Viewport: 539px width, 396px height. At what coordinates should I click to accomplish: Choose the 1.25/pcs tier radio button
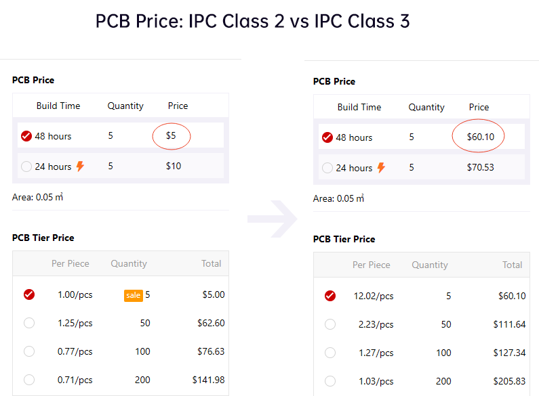(29, 323)
